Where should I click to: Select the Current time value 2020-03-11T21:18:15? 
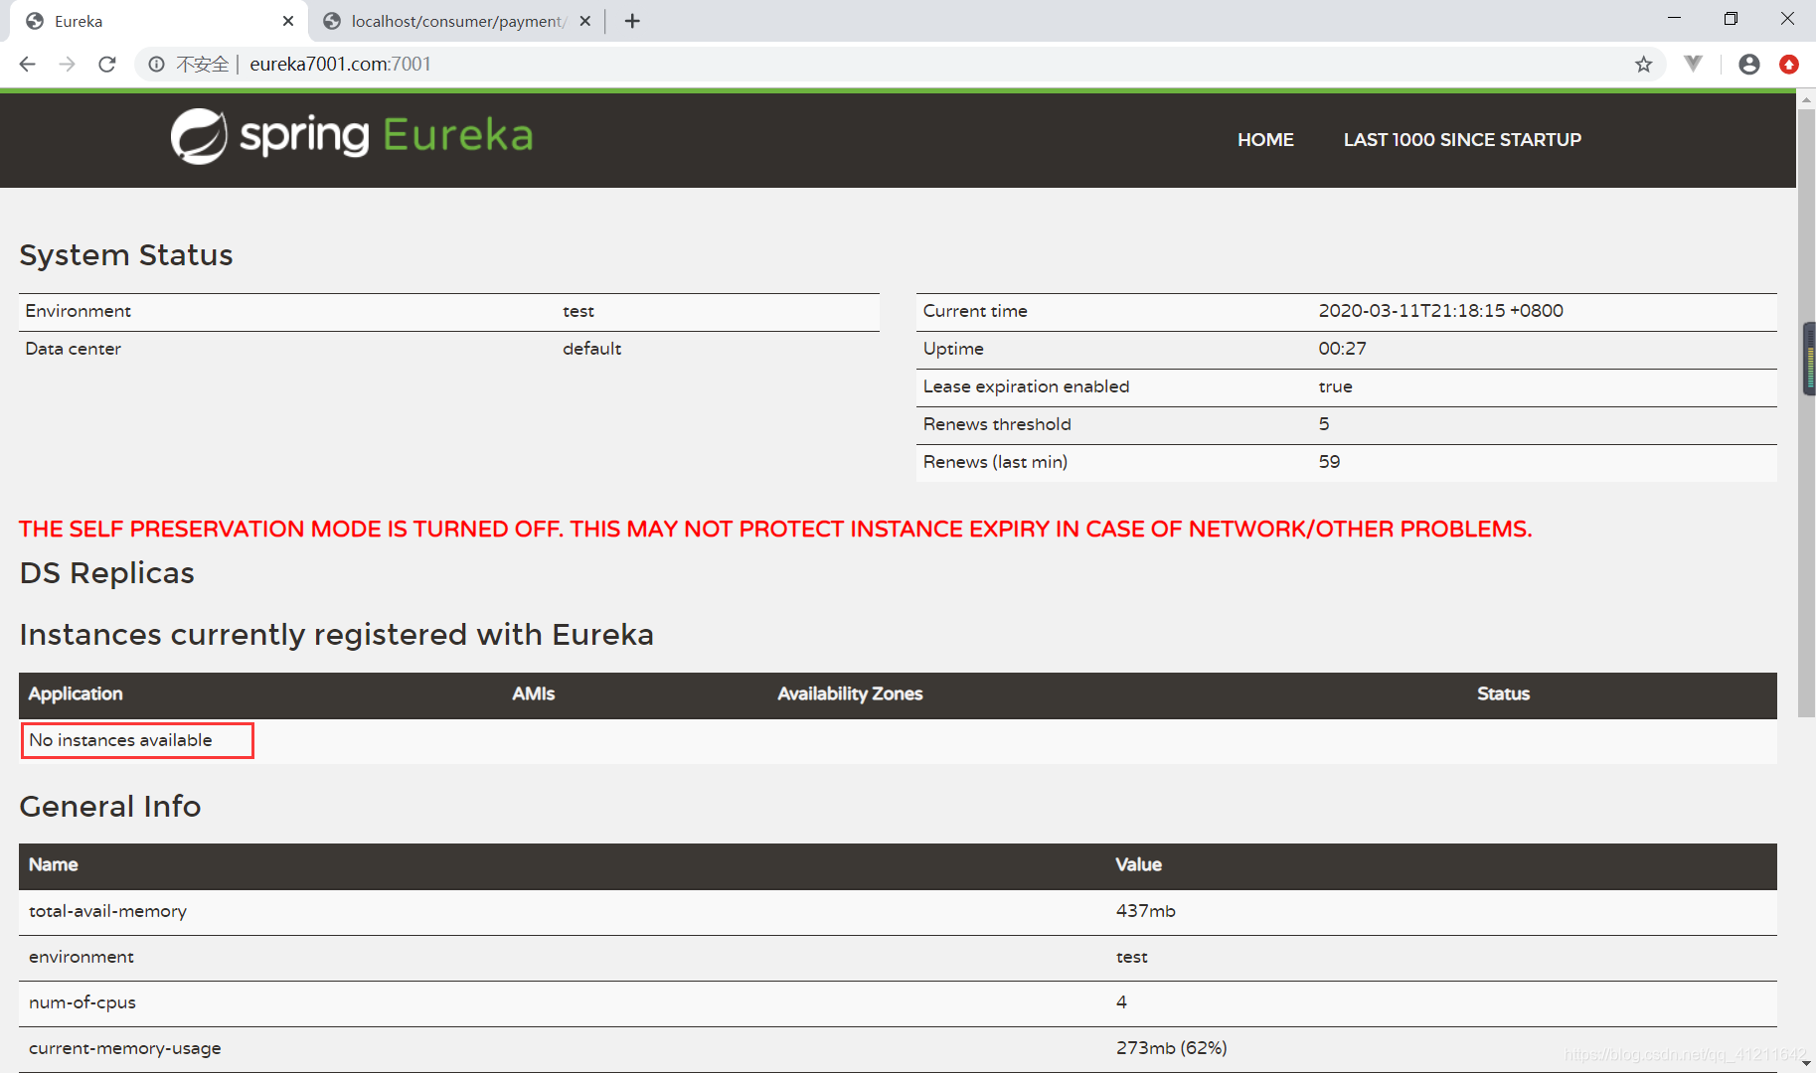tap(1440, 311)
